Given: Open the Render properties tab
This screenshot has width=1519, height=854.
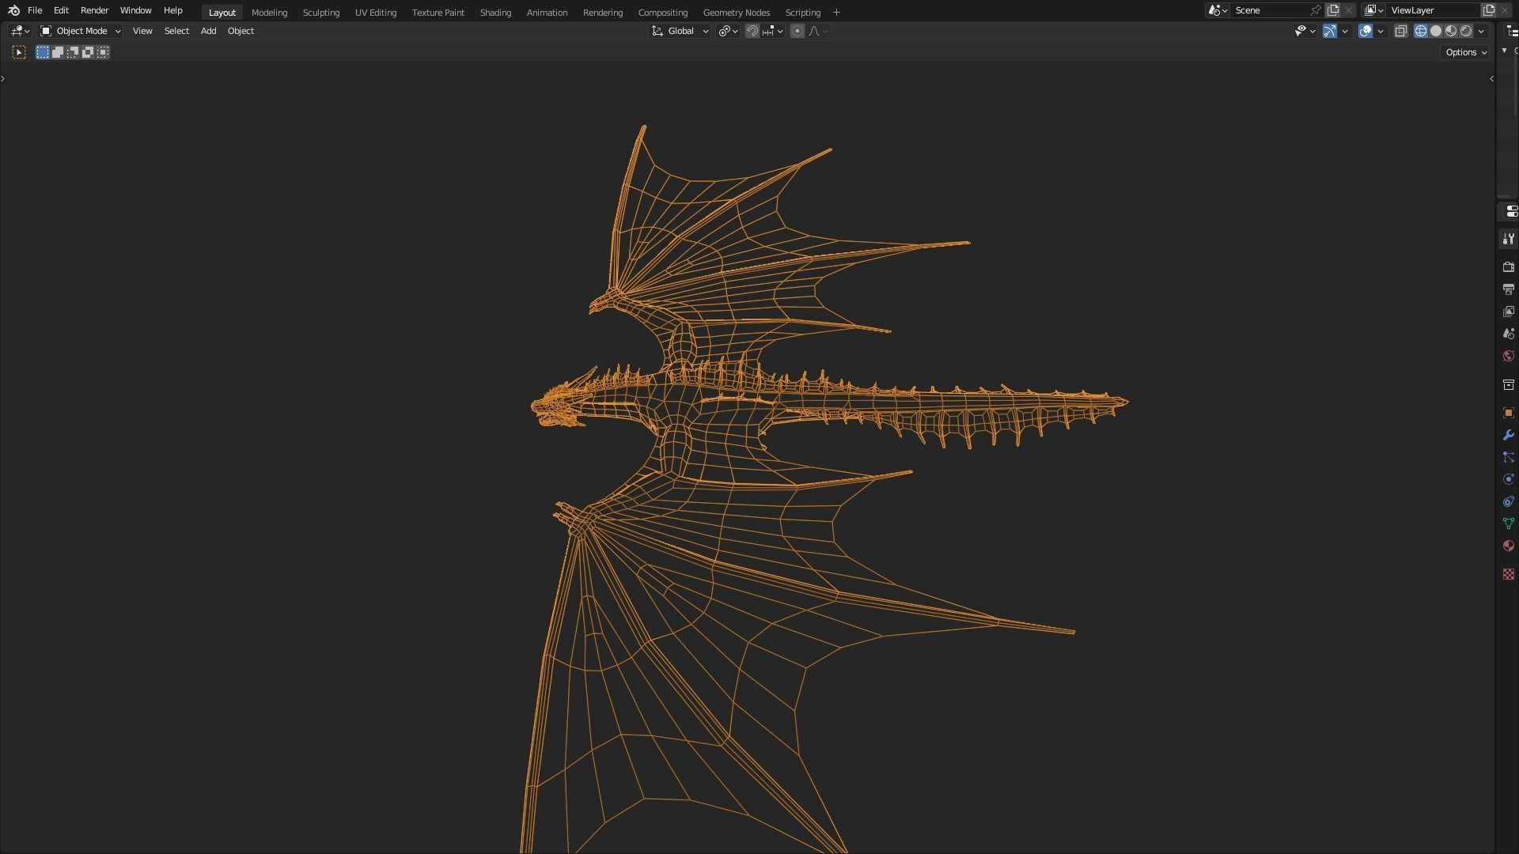Looking at the screenshot, I should [x=1508, y=267].
